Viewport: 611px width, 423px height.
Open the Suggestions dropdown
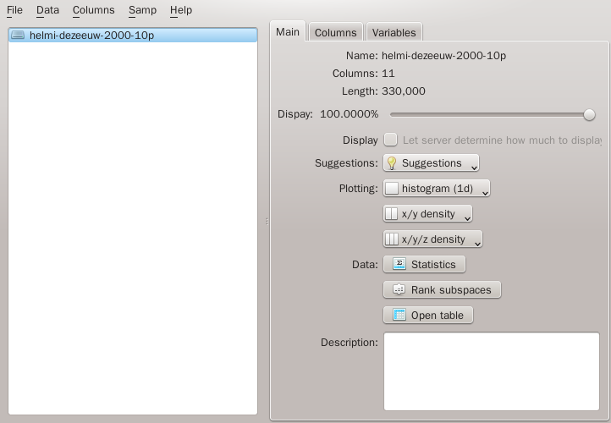(431, 162)
